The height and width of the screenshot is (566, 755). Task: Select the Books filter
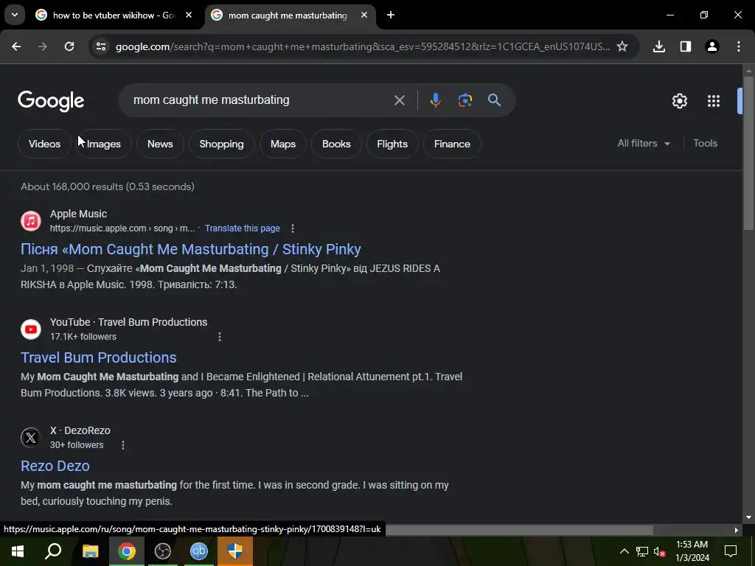[336, 144]
